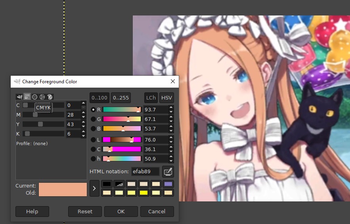Pick the bright yellow history swatch

coord(143,193)
